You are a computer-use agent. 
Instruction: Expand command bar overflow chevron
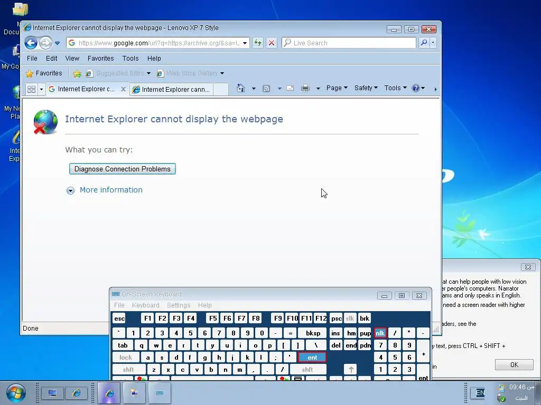[x=435, y=89]
